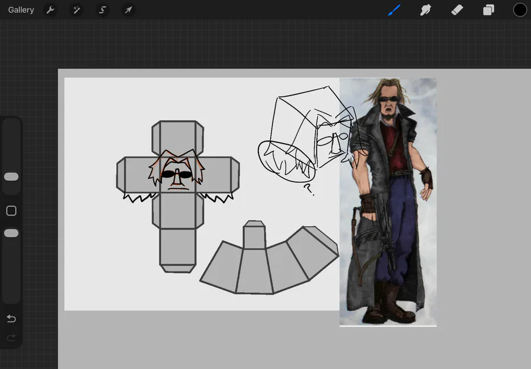Open the Gallery
The height and width of the screenshot is (369, 531).
point(21,10)
